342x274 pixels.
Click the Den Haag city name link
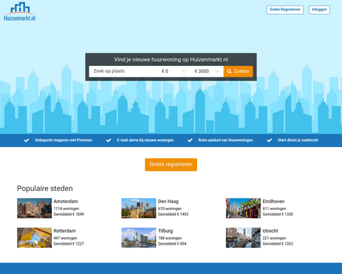coord(168,202)
